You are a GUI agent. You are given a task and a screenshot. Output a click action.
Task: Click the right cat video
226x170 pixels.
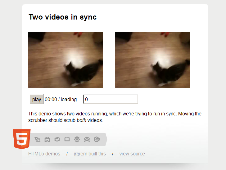[x=152, y=60]
